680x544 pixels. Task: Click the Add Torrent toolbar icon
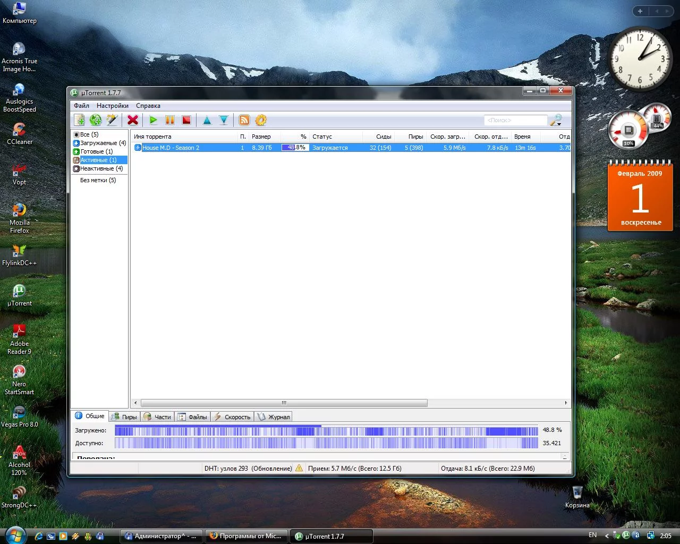[80, 120]
